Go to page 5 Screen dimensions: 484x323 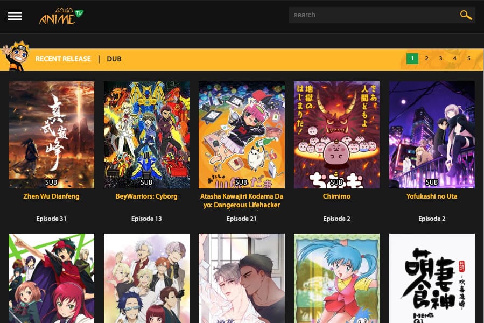click(x=468, y=58)
